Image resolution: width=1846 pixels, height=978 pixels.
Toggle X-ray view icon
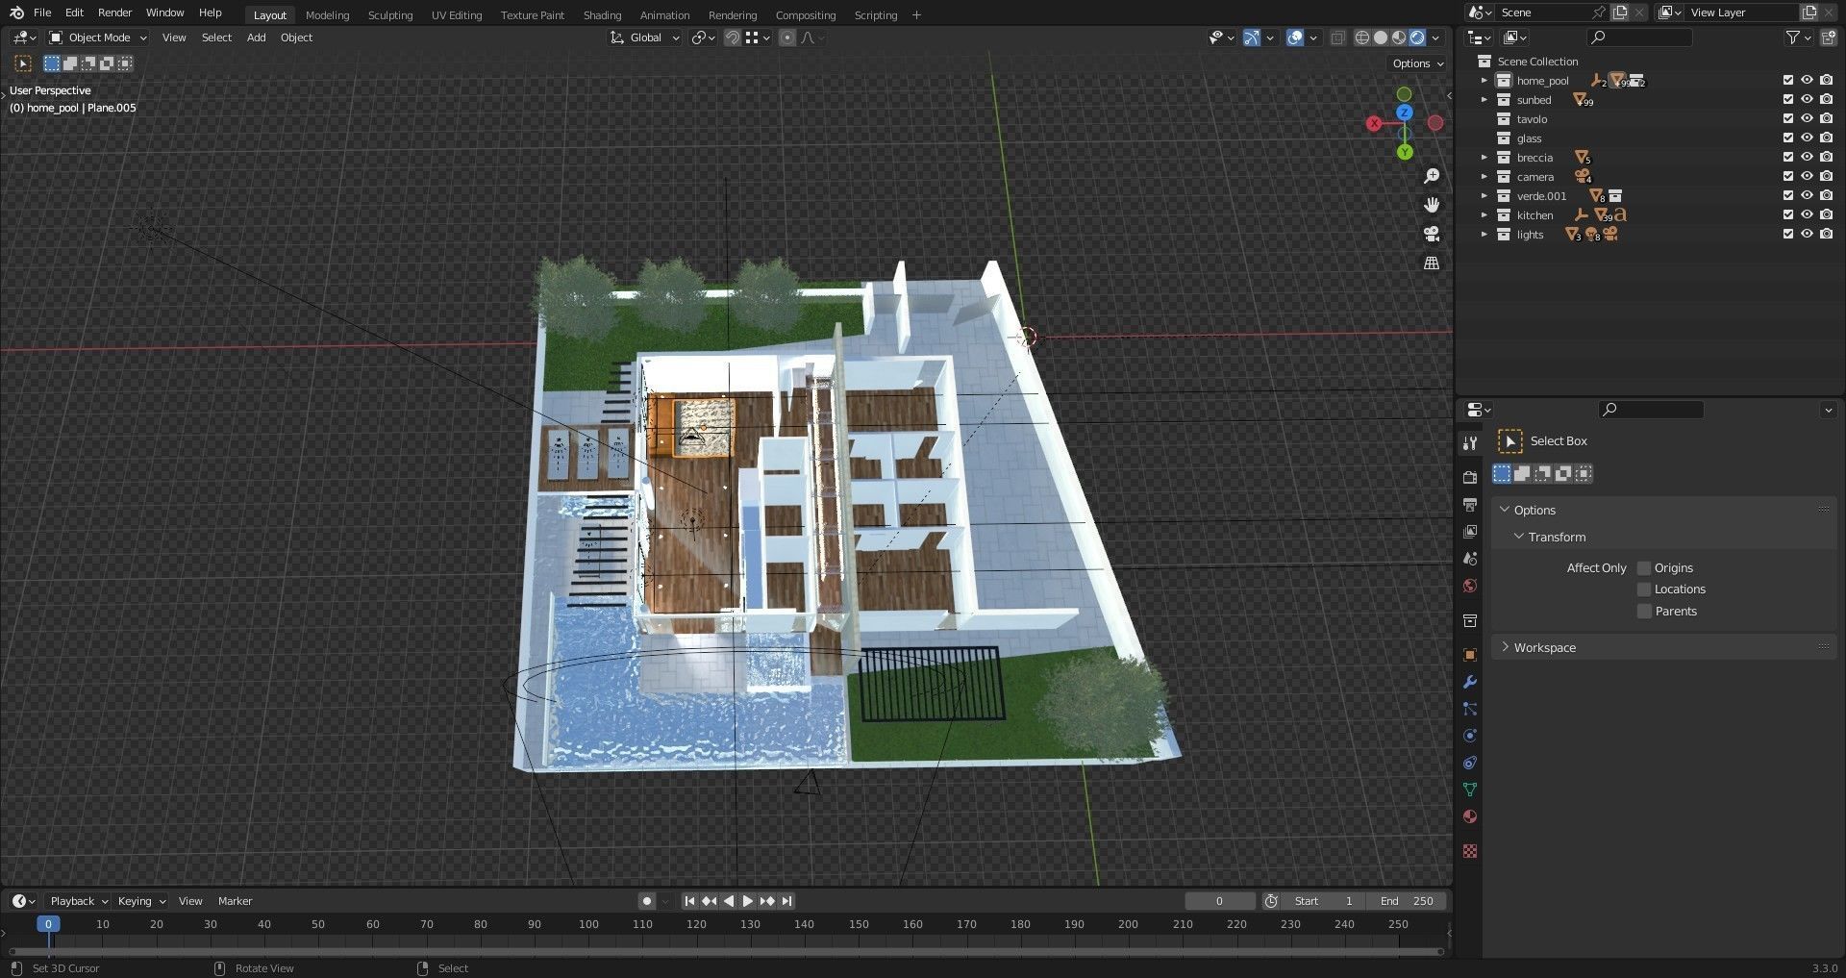pyautogui.click(x=1337, y=38)
